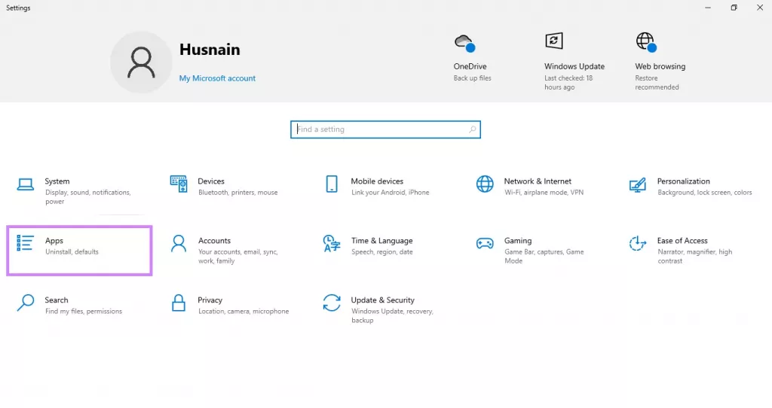Minimize the Settings window
The height and width of the screenshot is (408, 772).
[707, 8]
